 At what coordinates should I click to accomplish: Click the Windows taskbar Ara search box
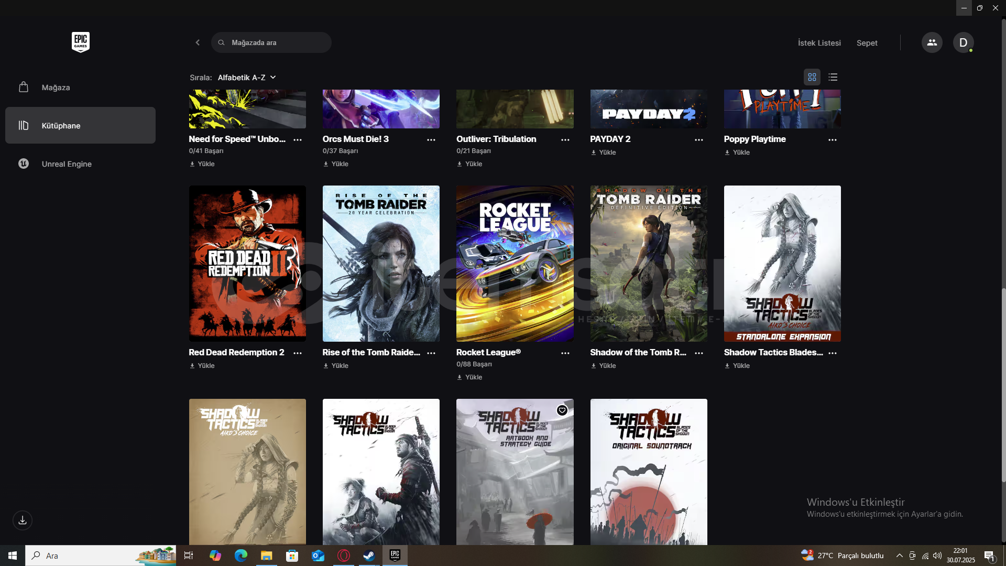101,556
